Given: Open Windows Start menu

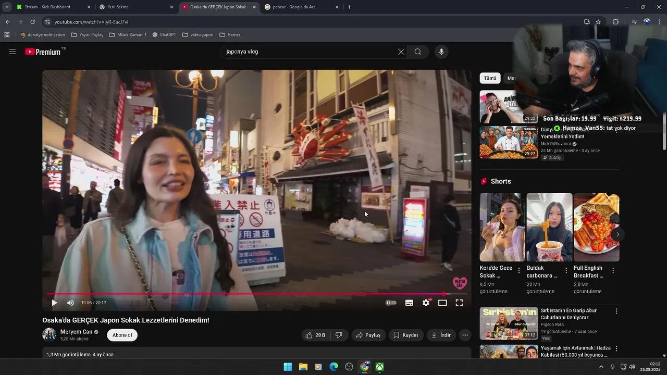Looking at the screenshot, I should pyautogui.click(x=288, y=367).
